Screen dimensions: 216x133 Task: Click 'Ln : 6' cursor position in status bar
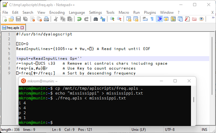pos(56,129)
